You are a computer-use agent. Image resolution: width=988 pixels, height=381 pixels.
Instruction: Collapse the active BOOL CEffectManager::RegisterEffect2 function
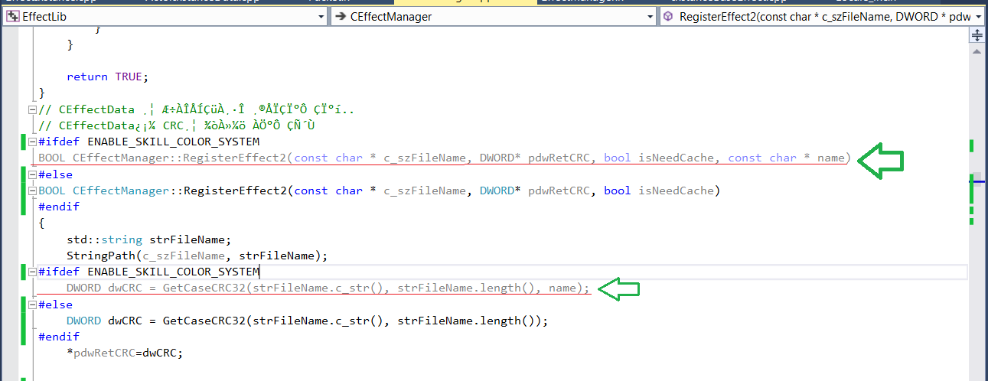pos(32,190)
